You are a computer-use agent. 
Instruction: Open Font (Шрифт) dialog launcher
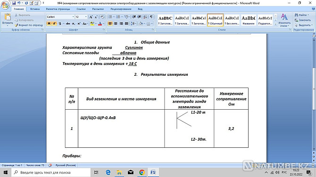(104, 30)
